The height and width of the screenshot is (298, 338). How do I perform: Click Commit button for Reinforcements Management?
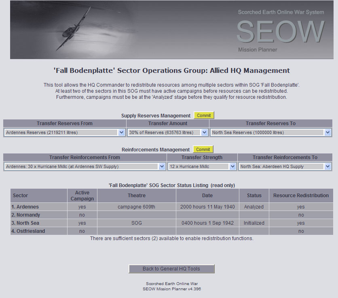203,149
